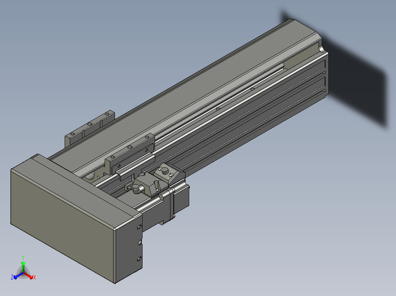
Task: Click the blue Z axis of orientation triad
Action: click(x=17, y=276)
